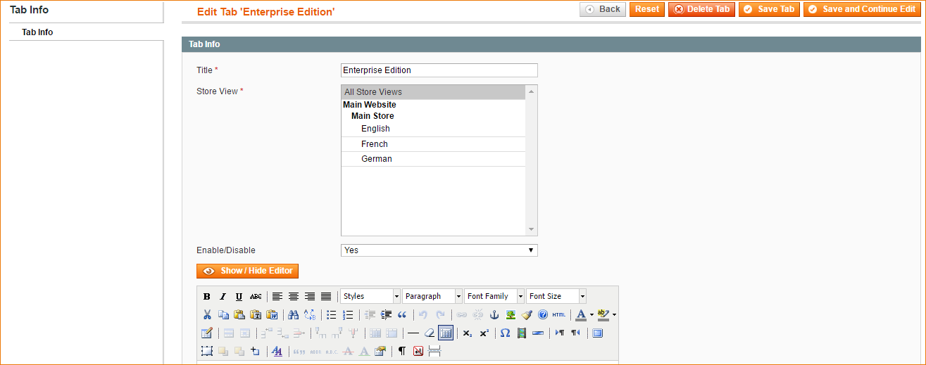Open Find with the binoculars icon

coord(294,315)
